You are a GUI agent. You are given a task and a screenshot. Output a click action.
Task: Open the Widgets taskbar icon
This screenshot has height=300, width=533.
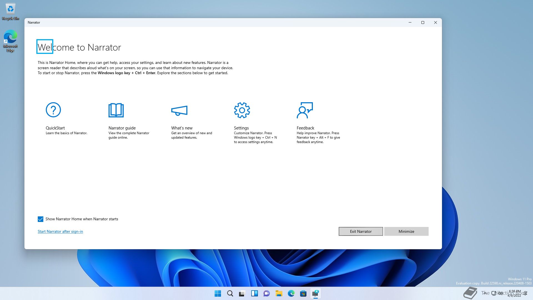(x=255, y=293)
